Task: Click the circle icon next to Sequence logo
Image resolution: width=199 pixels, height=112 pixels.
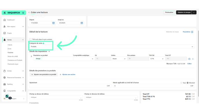Action: click(x=23, y=13)
